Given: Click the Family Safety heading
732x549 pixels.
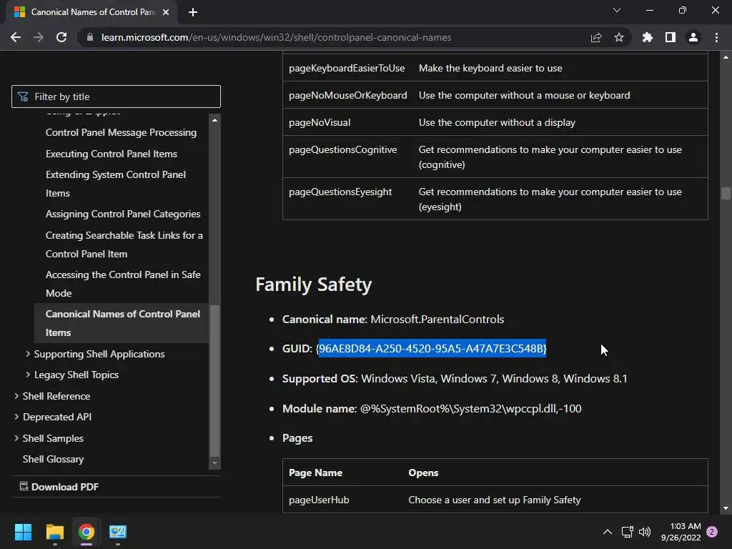Looking at the screenshot, I should [313, 285].
